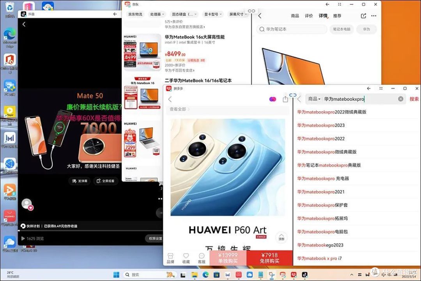Select suggestion 华为matebookxpro保护套
Viewport: 421px width, 281px height.
tap(322, 205)
